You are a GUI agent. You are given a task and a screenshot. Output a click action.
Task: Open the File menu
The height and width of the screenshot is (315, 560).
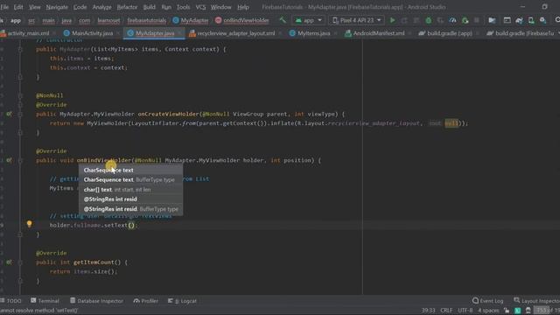[x=4, y=7]
